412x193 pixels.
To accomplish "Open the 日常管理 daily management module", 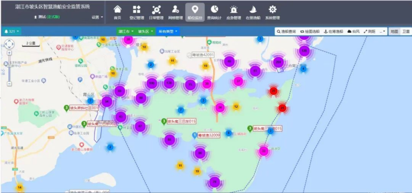I will point(156,13).
